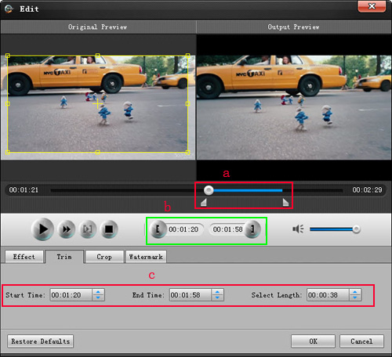Mute audio with the speaker icon
392x357 pixels.
(x=298, y=229)
